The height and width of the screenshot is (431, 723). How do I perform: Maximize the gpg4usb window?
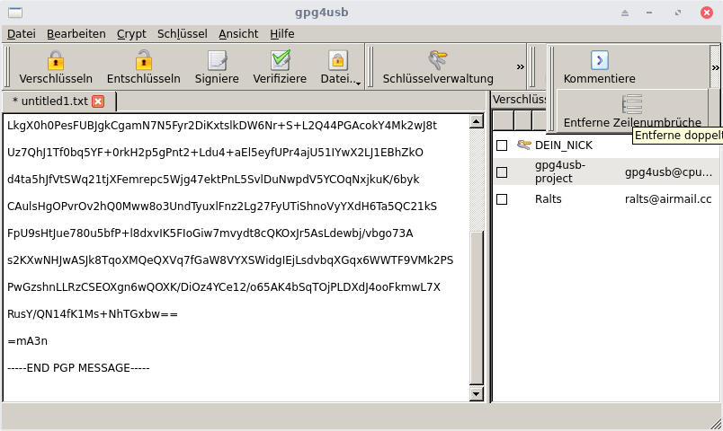tap(678, 13)
